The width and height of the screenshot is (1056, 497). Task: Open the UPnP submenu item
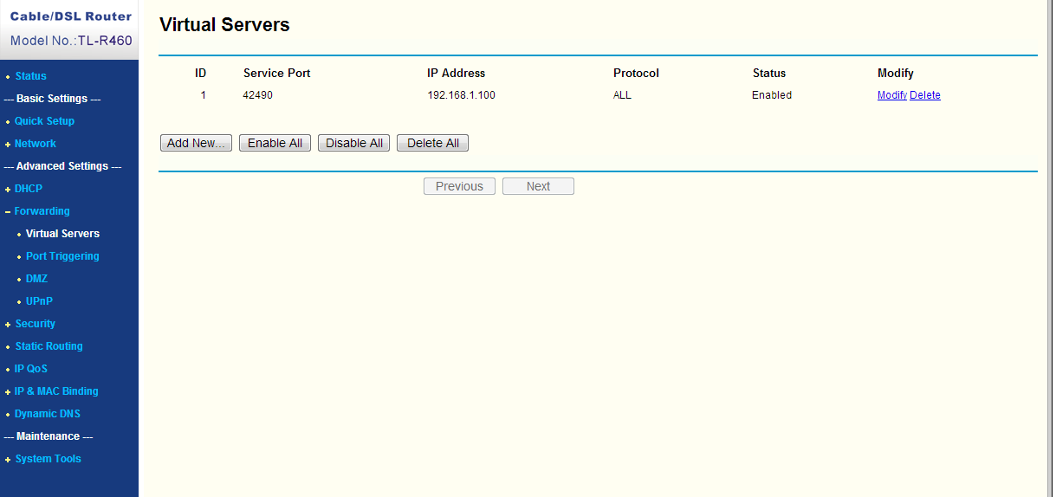(x=39, y=301)
